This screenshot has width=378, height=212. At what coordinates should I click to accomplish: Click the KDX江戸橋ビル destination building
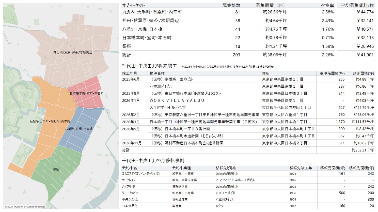click(225, 193)
